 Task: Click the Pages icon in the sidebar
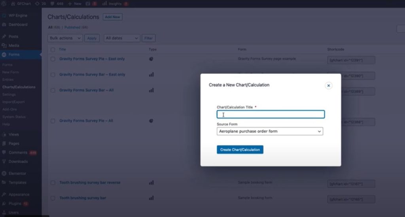[4, 143]
